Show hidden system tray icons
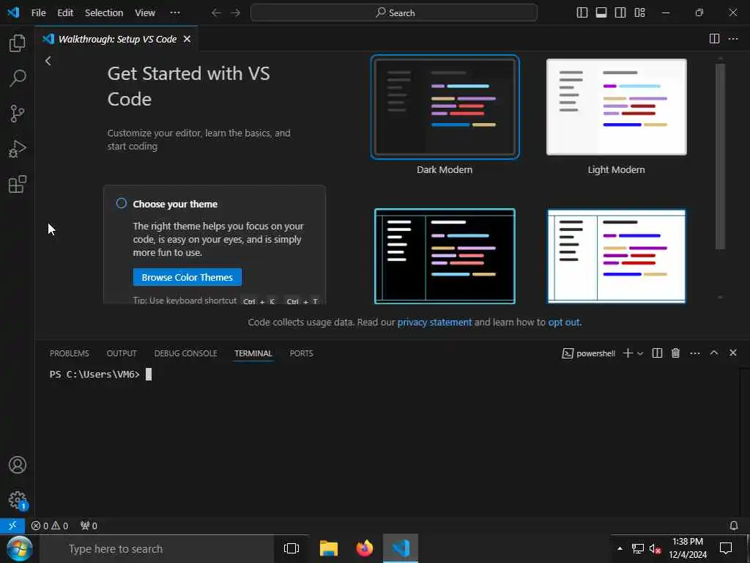 coord(620,548)
